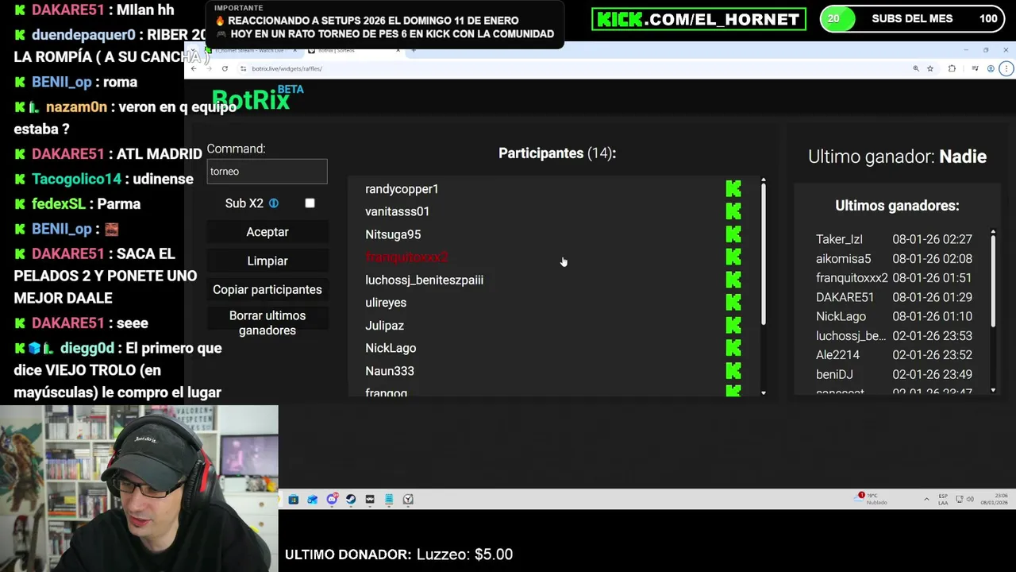Click the Kick icon in the NickLago participant row
Image resolution: width=1016 pixels, height=572 pixels.
[733, 348]
